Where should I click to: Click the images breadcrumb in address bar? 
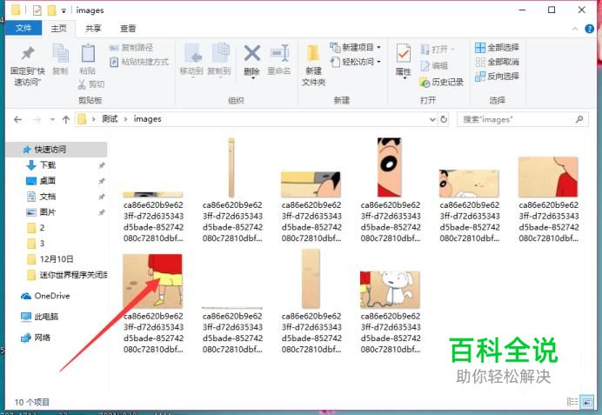pyautogui.click(x=147, y=119)
